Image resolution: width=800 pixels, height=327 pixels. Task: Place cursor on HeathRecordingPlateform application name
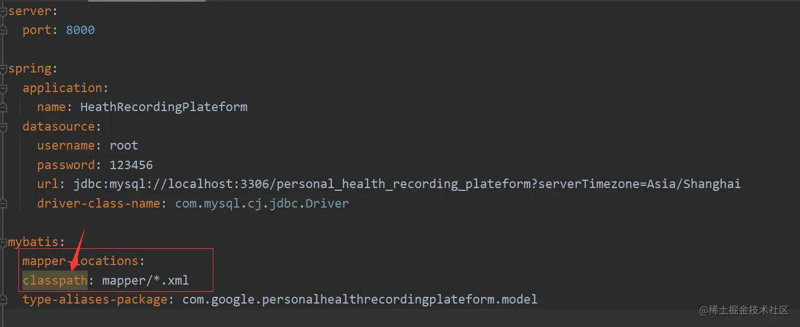pyautogui.click(x=163, y=107)
